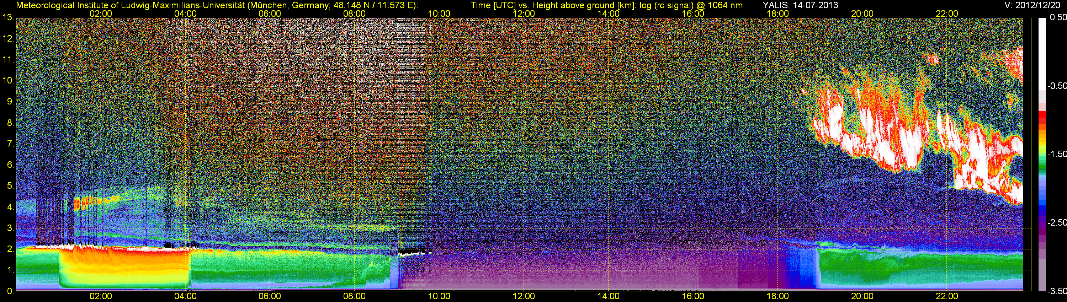The image size is (1067, 302).
Task: Click the 10. height axis label
Action: 8,80
